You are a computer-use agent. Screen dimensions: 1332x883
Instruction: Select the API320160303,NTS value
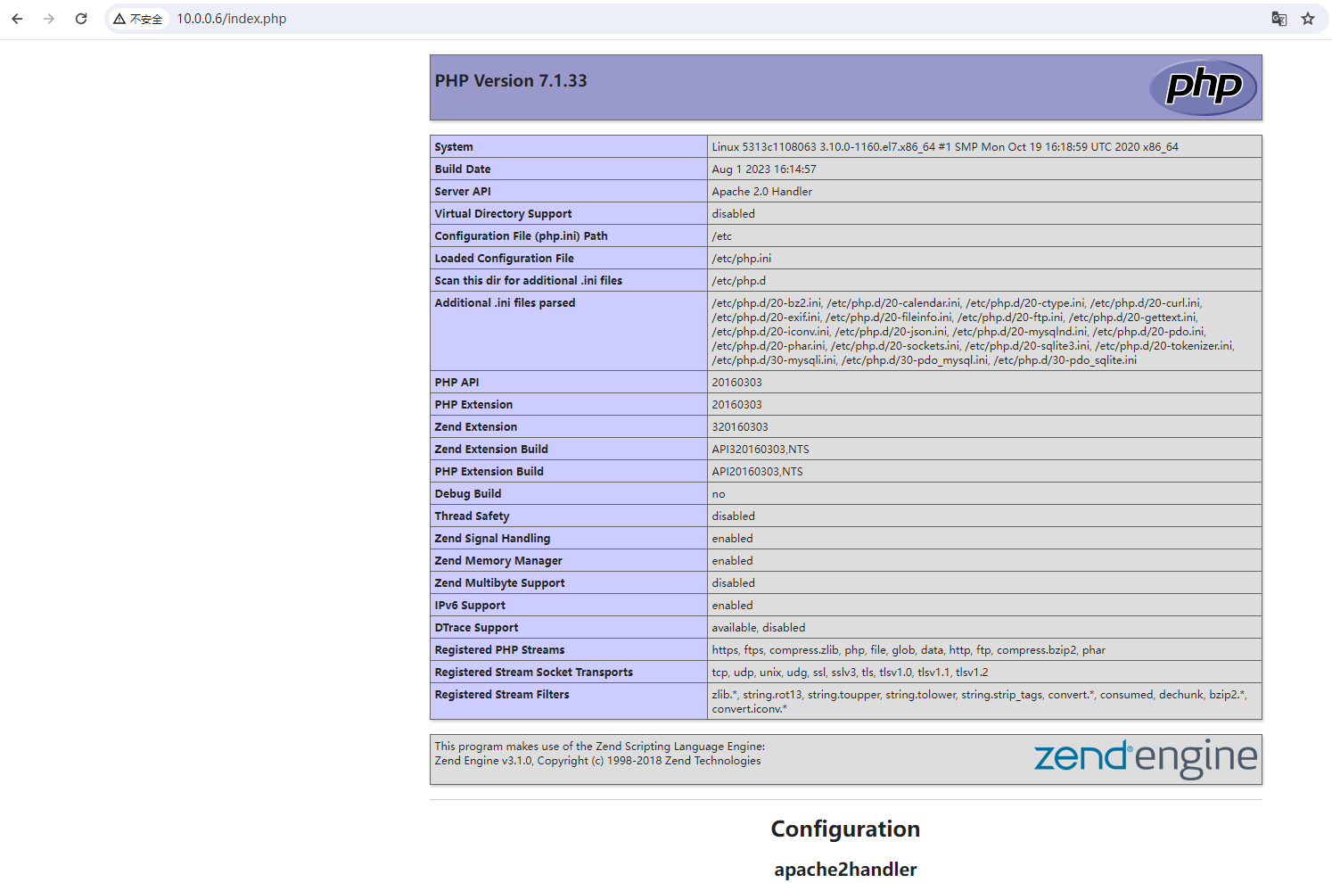(761, 450)
